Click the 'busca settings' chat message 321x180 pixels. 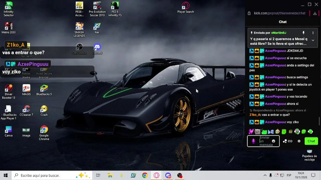[x=297, y=77]
